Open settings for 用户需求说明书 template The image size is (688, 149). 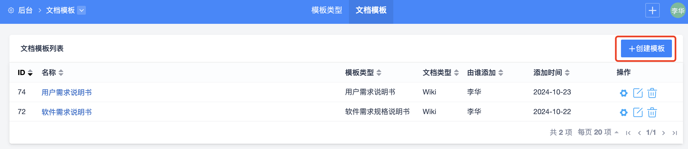point(623,93)
